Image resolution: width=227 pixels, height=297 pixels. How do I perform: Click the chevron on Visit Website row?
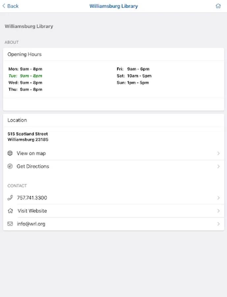pos(218,211)
